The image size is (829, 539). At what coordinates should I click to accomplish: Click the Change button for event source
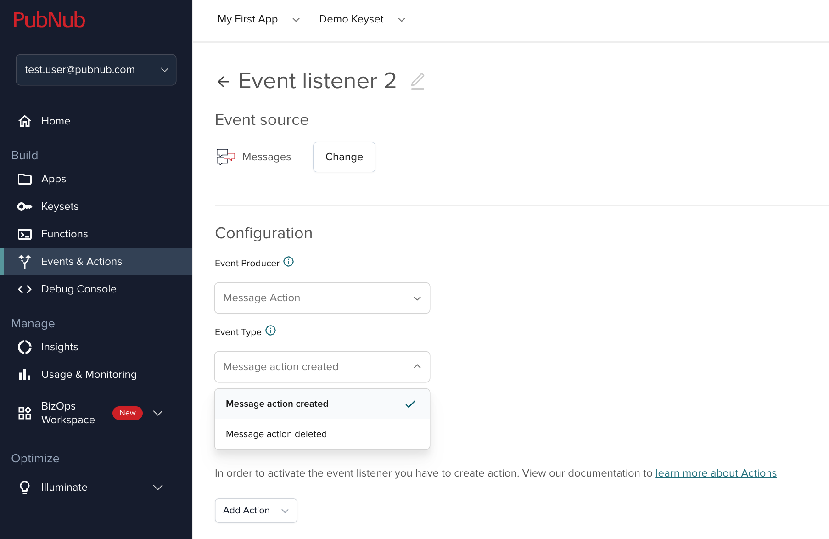tap(344, 157)
